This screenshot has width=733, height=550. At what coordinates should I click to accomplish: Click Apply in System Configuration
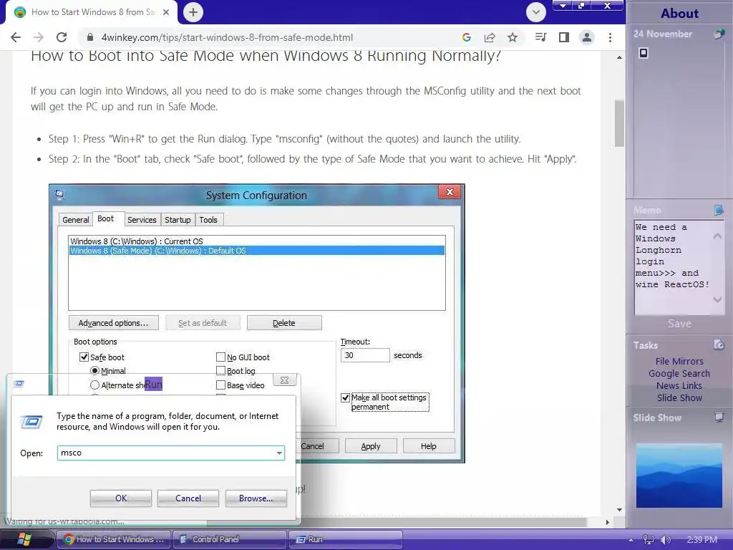(371, 446)
